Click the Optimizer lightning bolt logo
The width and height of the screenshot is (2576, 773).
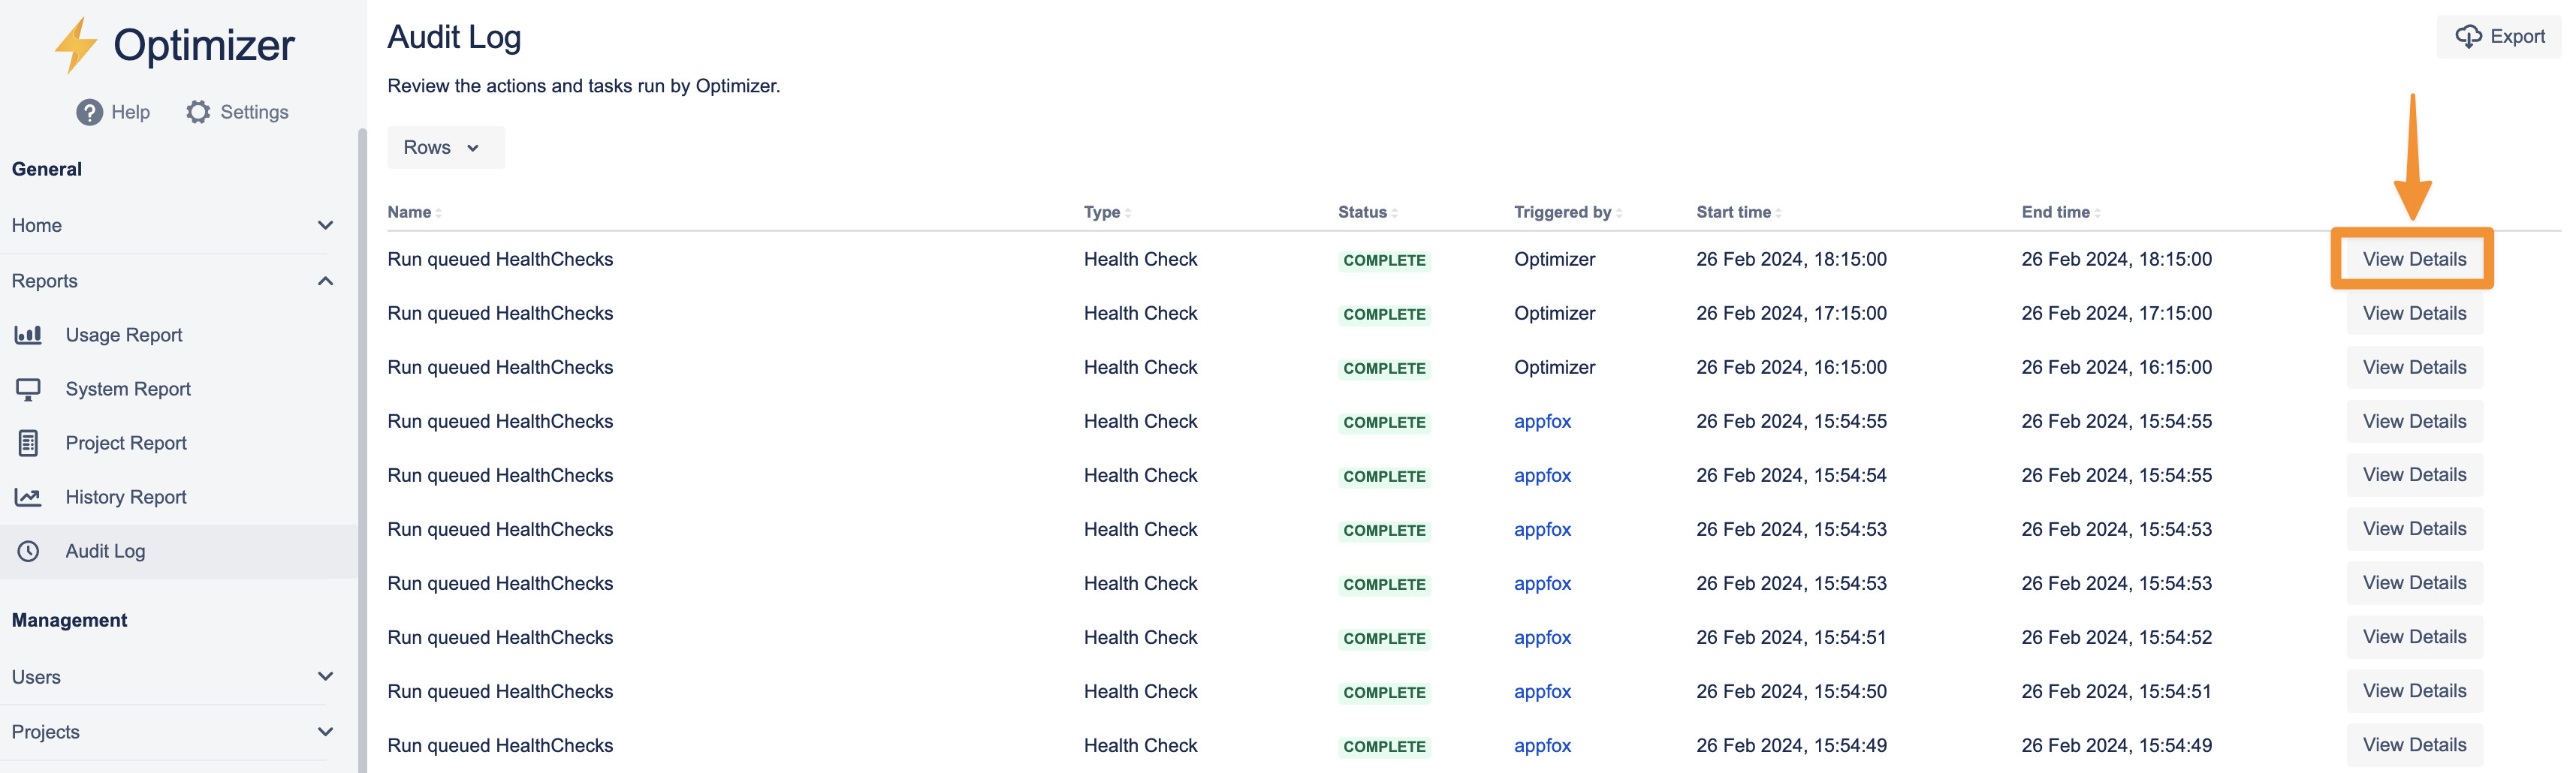(75, 45)
